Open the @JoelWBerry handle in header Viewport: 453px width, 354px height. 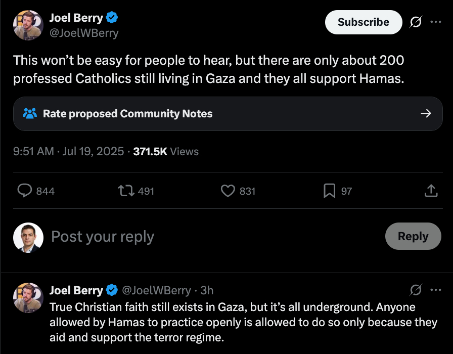[x=84, y=33]
